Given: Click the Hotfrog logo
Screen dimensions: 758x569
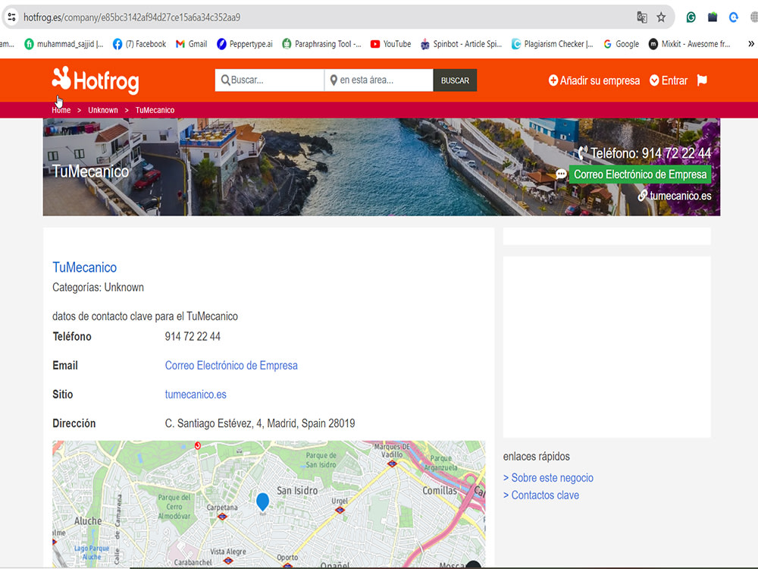Looking at the screenshot, I should coord(96,80).
